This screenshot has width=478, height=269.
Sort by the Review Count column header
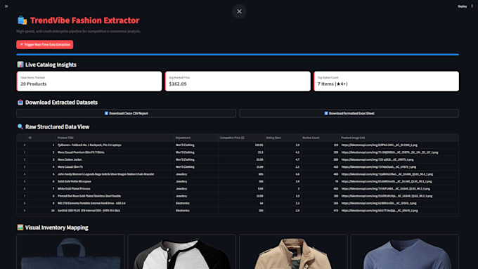(321, 138)
